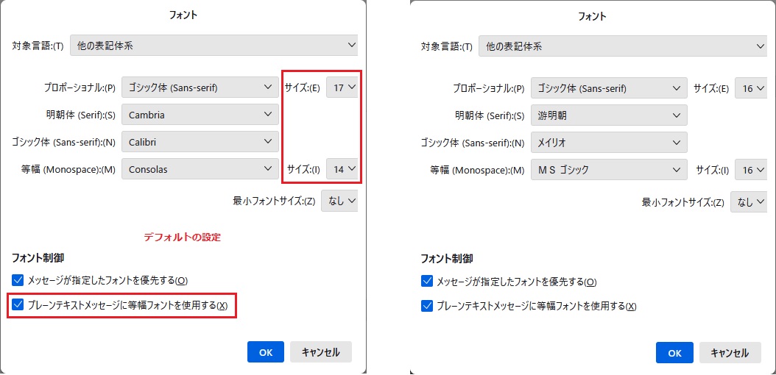Click OK in the left font dialog
Screen dimensions: 776x375
266,352
